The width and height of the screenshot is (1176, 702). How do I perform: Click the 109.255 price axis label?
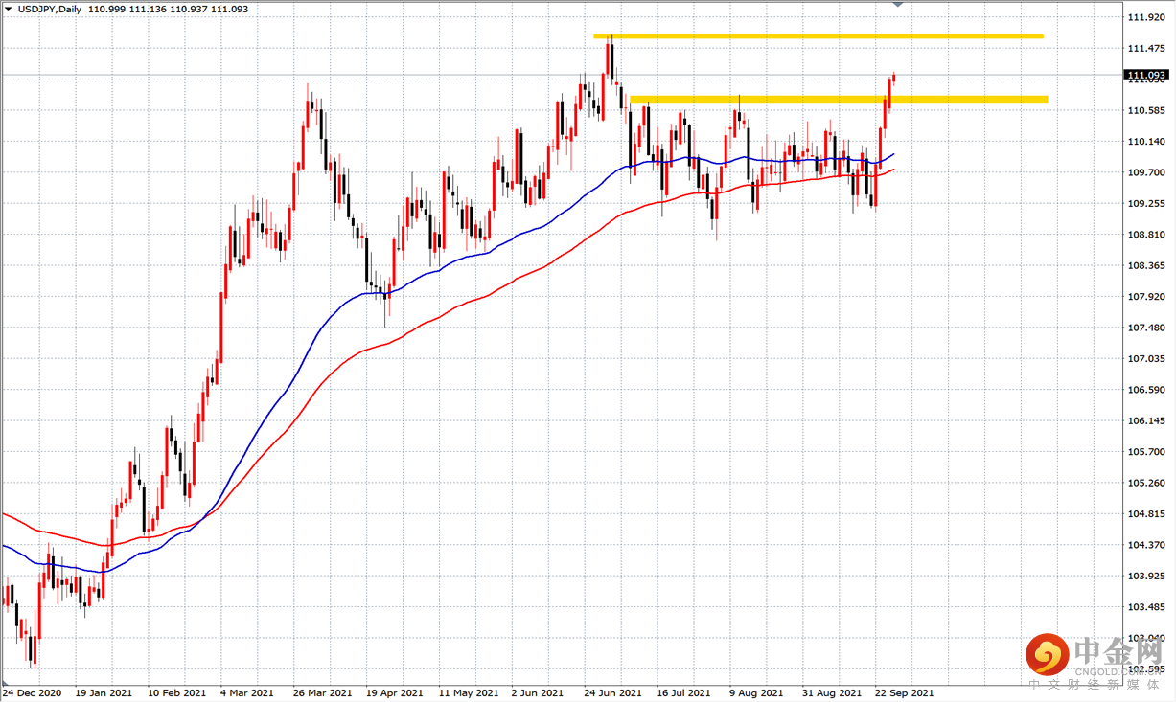(x=1146, y=203)
